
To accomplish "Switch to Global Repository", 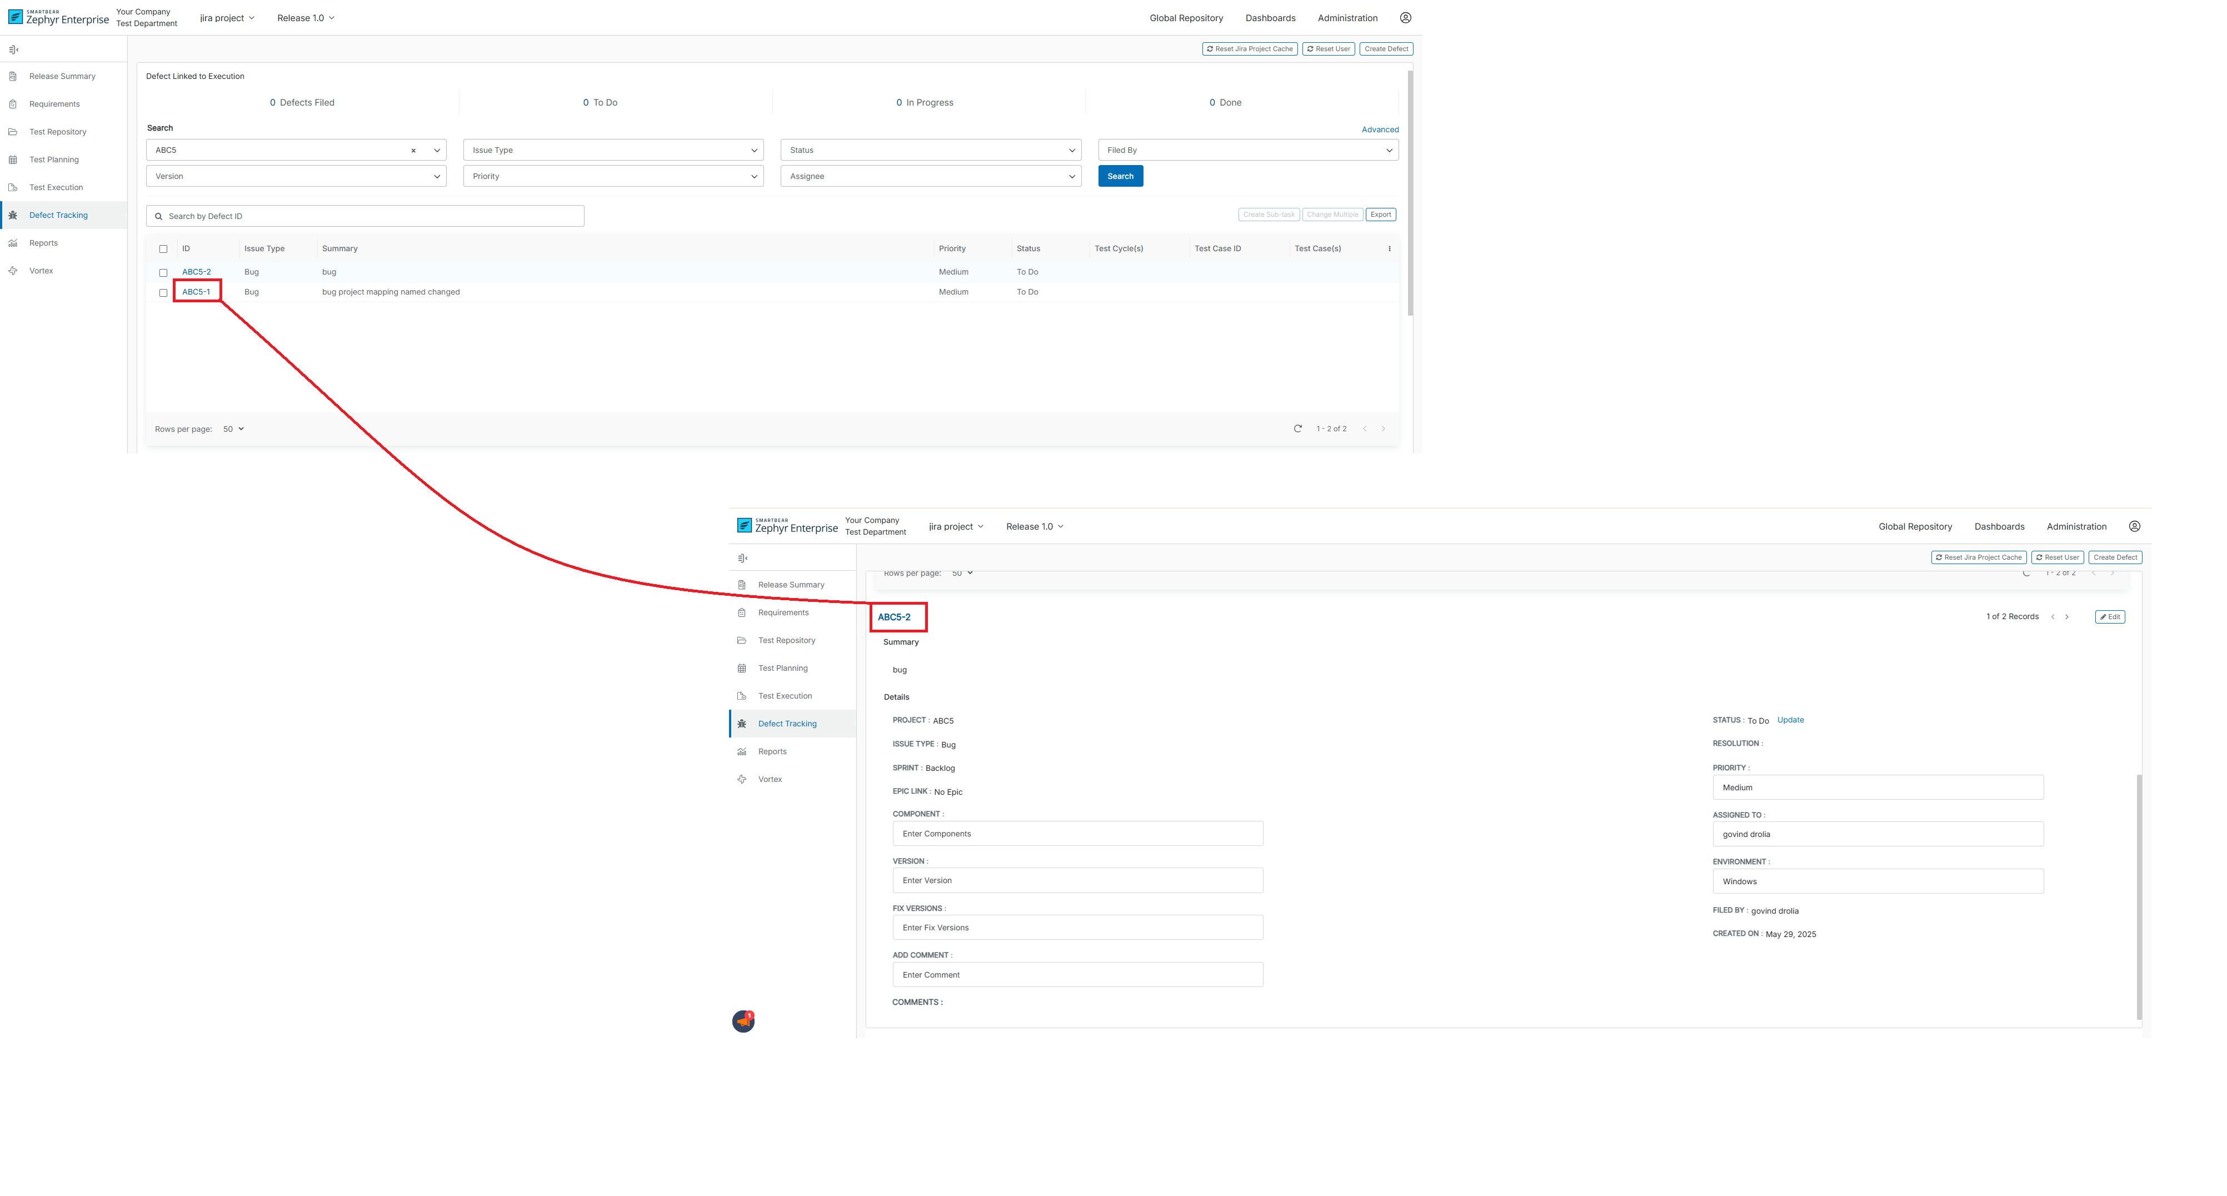I will pyautogui.click(x=1186, y=17).
